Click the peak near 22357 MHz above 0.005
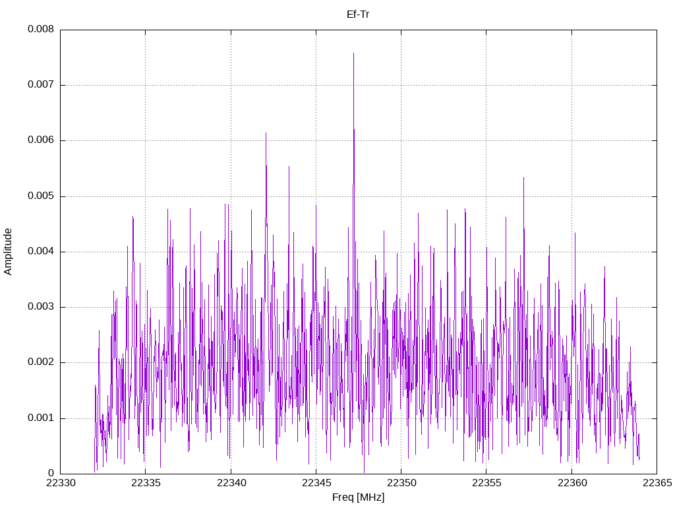The height and width of the screenshot is (506, 675). click(523, 178)
